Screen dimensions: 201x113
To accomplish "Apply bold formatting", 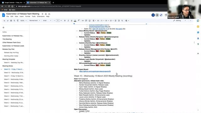I will coord(65,21).
